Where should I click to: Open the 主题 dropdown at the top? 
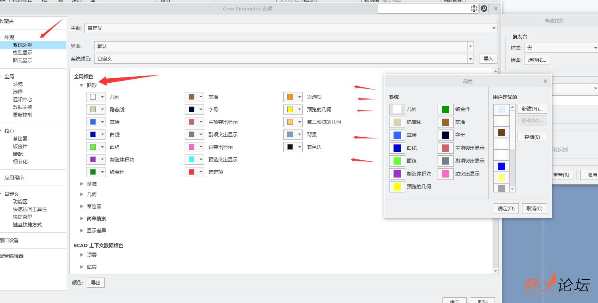click(x=494, y=28)
